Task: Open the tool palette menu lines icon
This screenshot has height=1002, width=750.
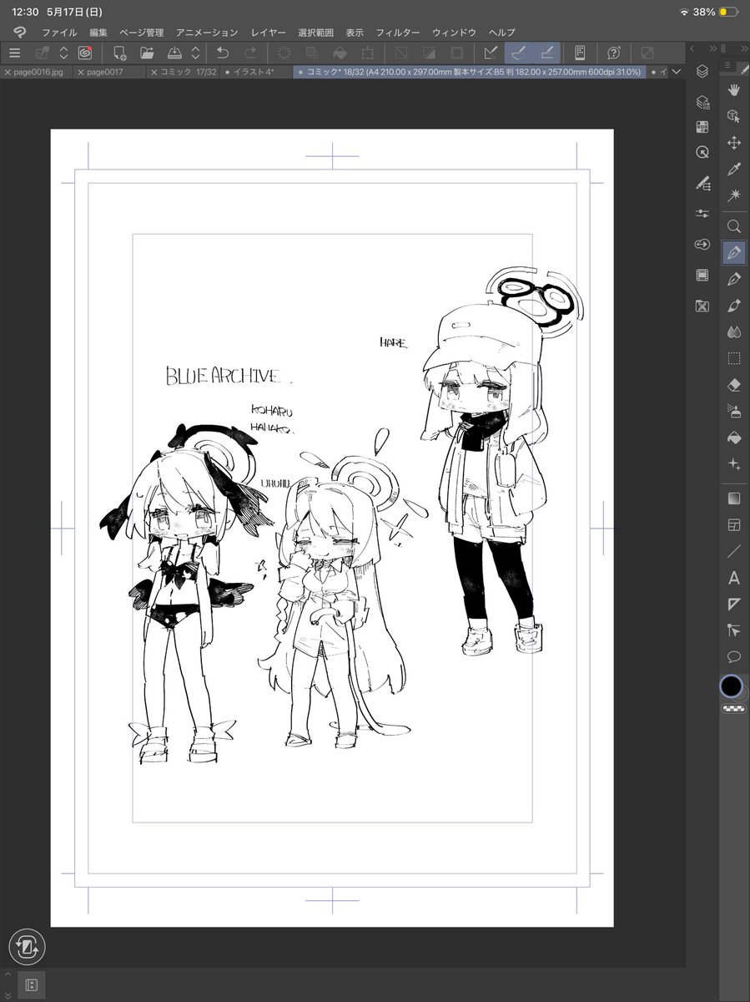Action: (727, 67)
